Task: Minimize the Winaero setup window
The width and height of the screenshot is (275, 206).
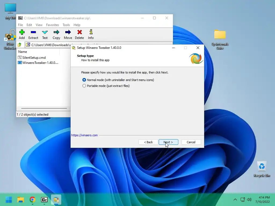Action: [173, 48]
